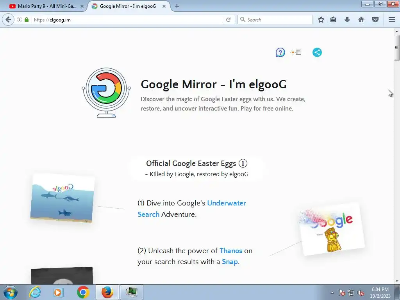Click the taskbar clock showing 6:04 PM
400x300 pixels.
tap(380, 293)
